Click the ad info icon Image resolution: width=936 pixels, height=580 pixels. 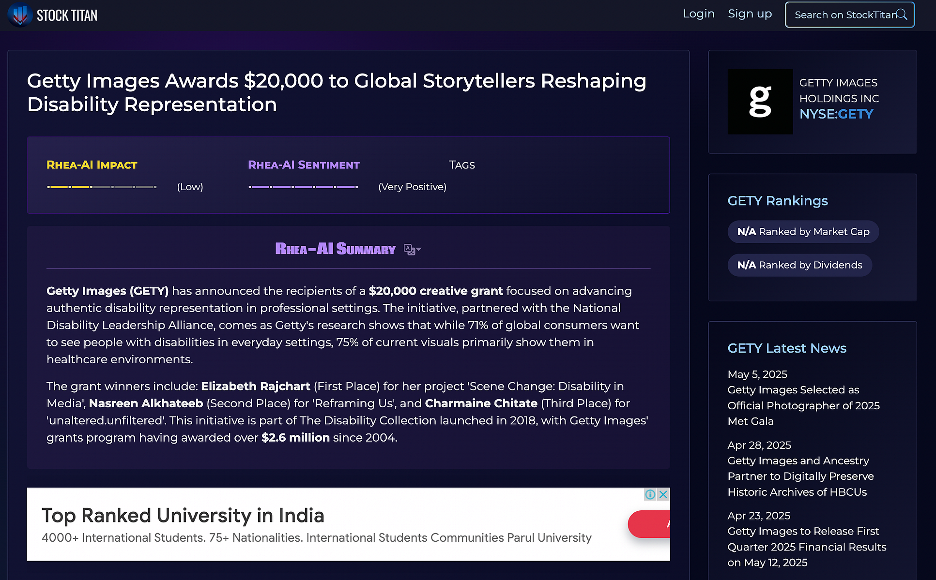[650, 494]
